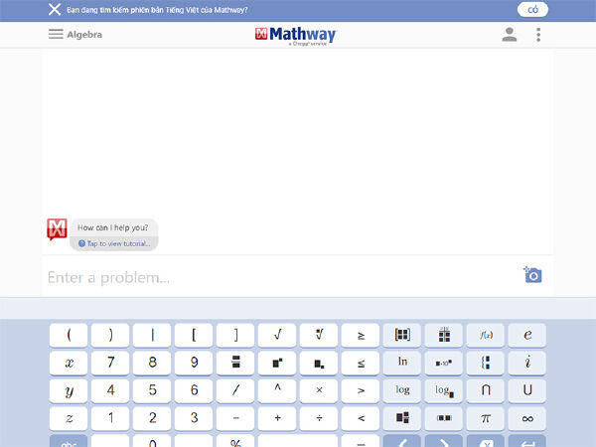Insert the mixed number template
The height and width of the screenshot is (447, 596).
[402, 418]
